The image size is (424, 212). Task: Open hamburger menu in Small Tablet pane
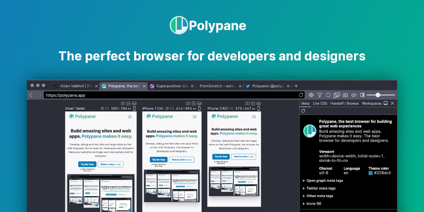(x=130, y=116)
